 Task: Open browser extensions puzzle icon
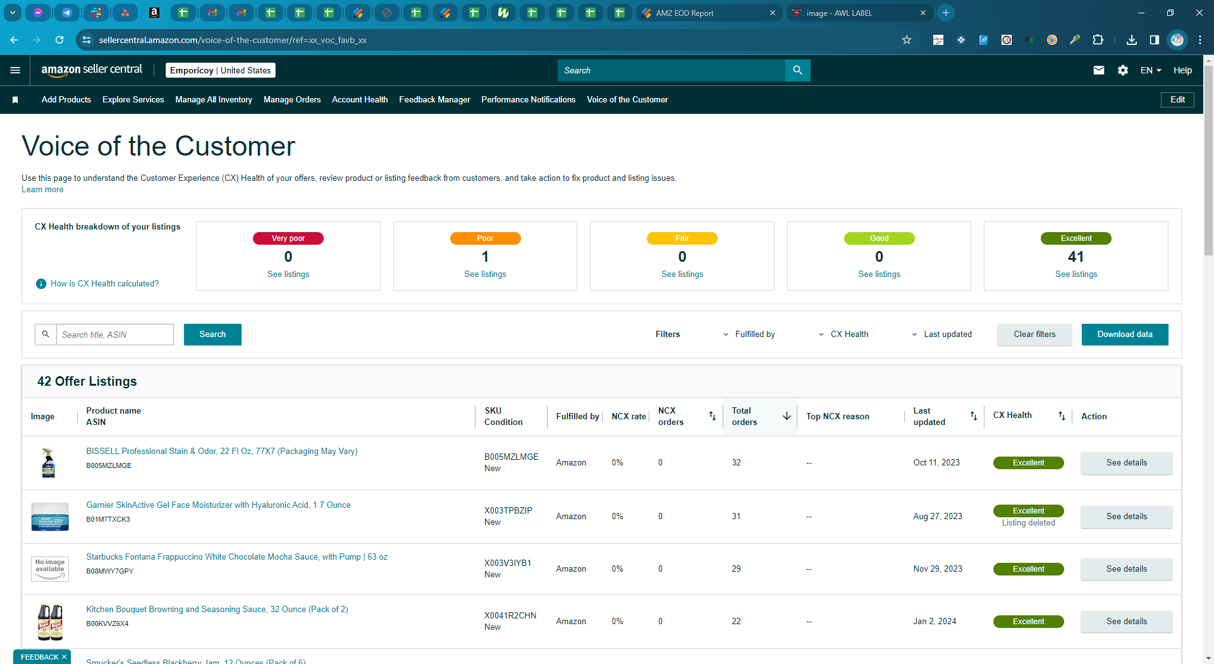[1098, 40]
